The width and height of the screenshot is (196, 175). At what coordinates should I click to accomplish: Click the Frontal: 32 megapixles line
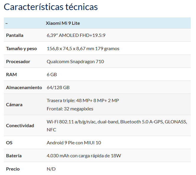[x=70, y=109]
